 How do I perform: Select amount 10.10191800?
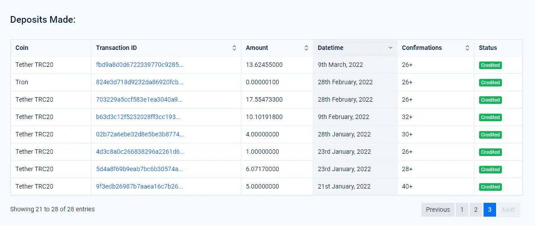click(x=264, y=117)
